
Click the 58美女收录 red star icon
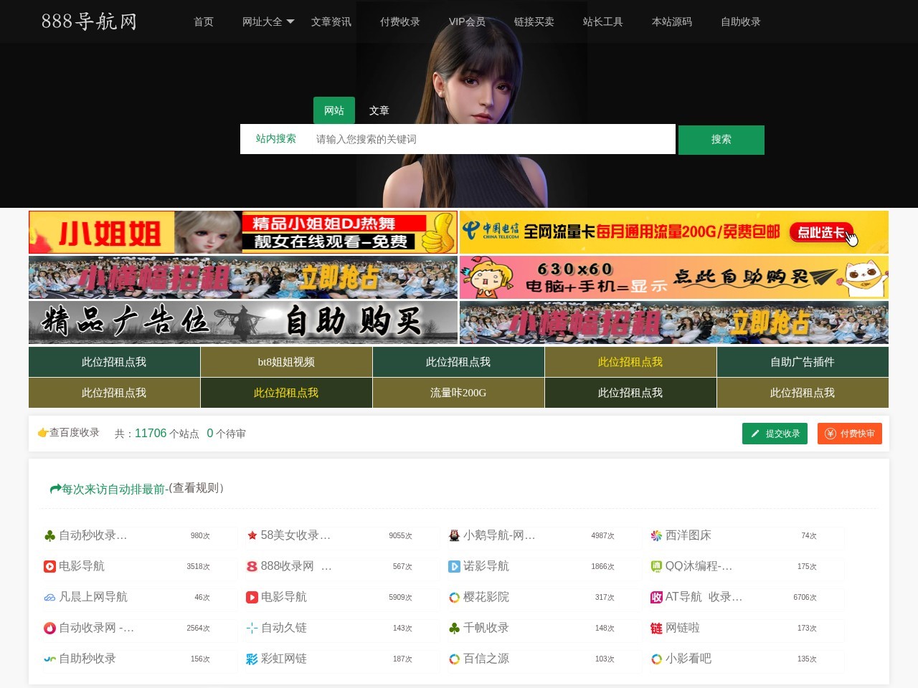click(x=252, y=535)
